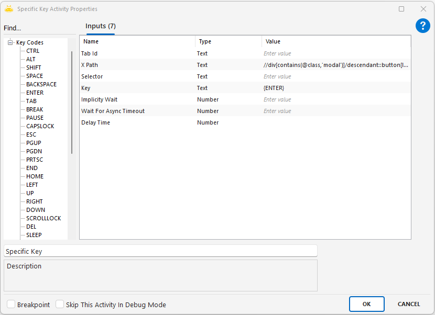The image size is (435, 315).
Task: Close the properties dialog window
Action: point(423,9)
